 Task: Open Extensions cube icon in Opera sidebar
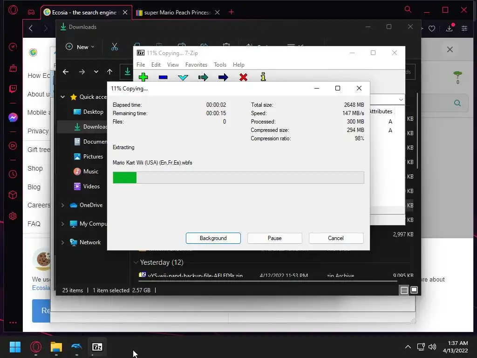point(13,195)
